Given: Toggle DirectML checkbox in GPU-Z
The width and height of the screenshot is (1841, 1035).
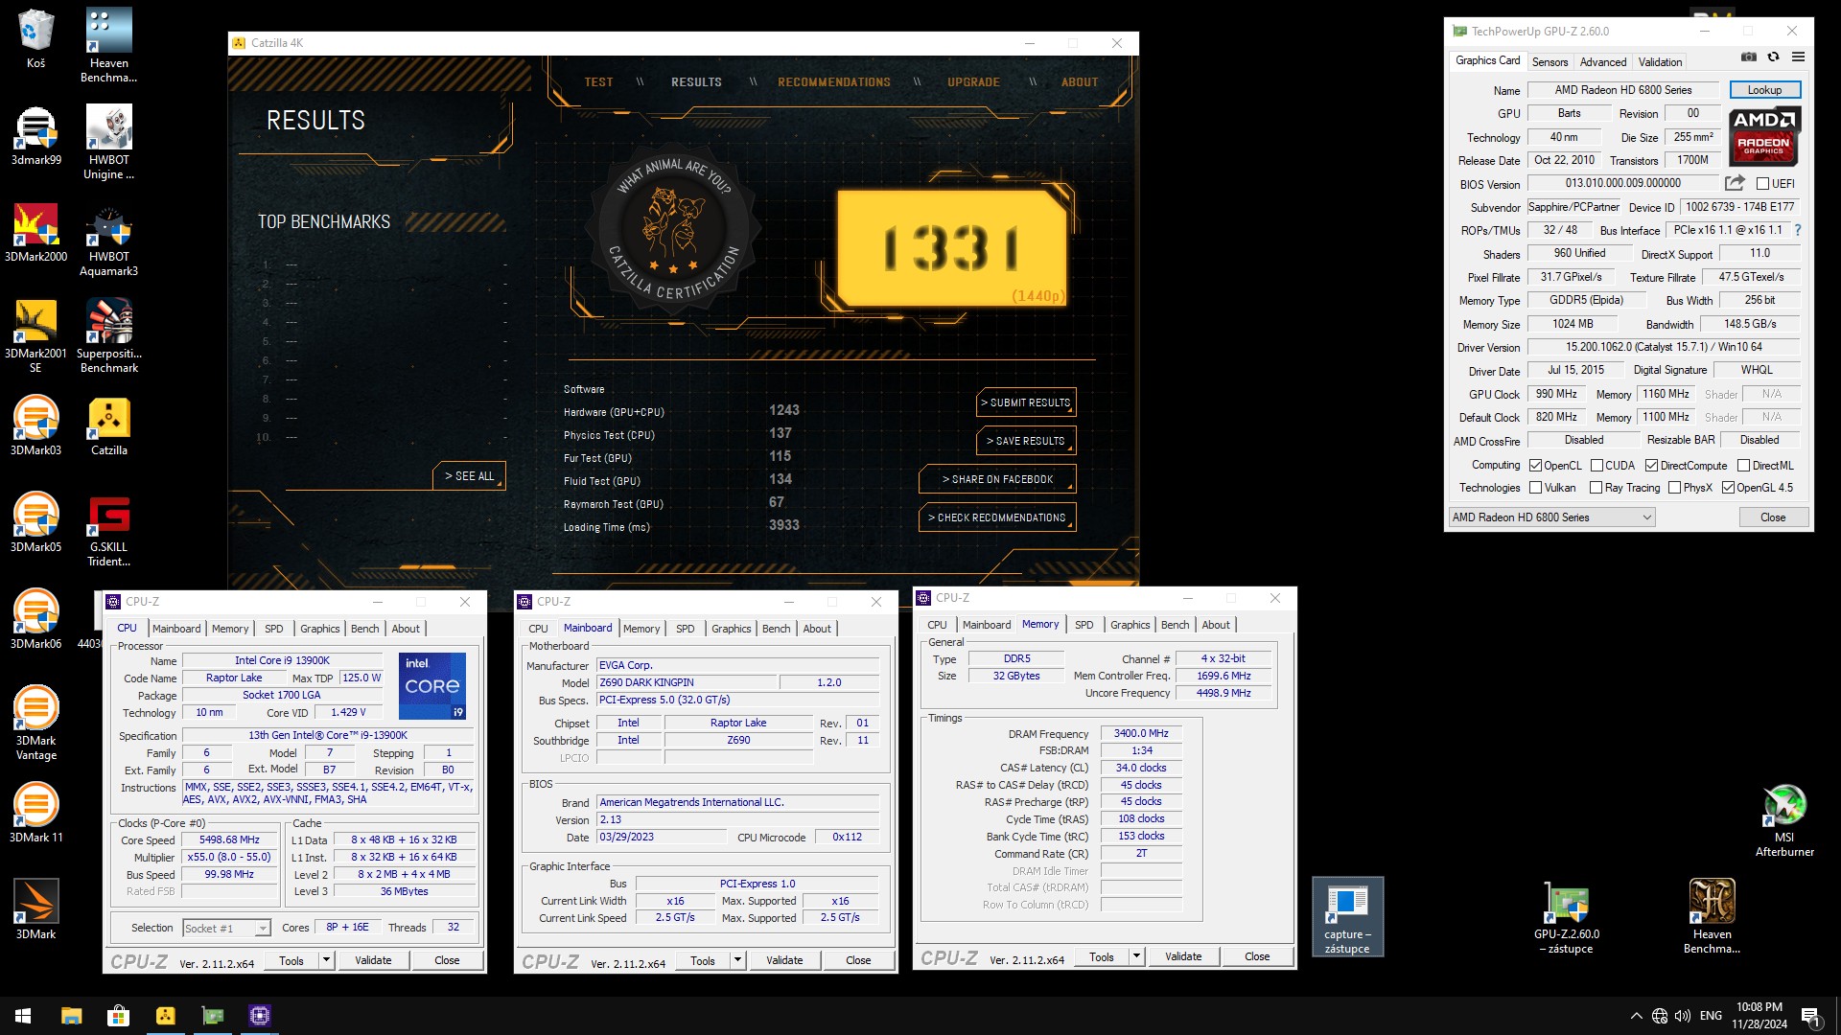Looking at the screenshot, I should tap(1743, 465).
